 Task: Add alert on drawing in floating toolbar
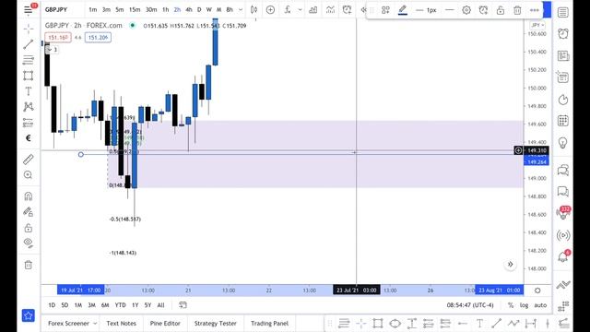[x=483, y=10]
